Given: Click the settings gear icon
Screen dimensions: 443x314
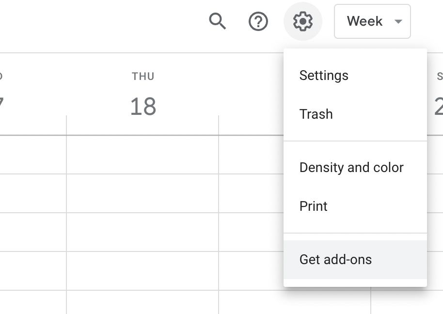Looking at the screenshot, I should pos(303,21).
